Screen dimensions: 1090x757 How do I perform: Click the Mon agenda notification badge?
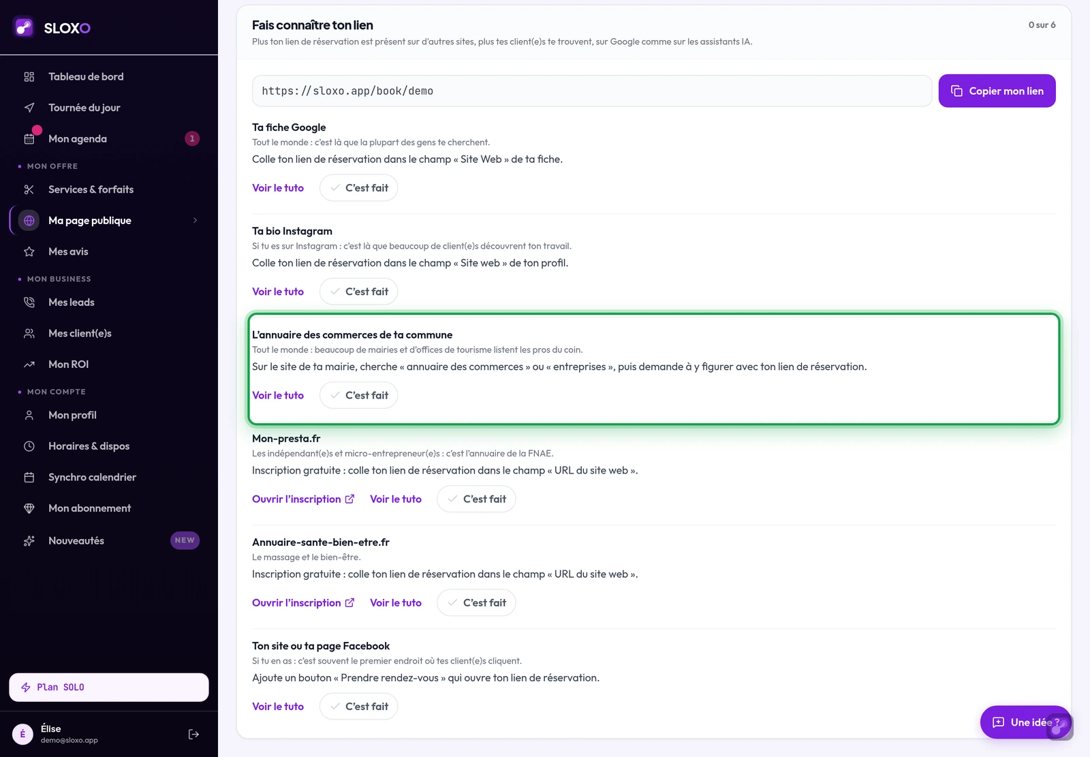[192, 138]
